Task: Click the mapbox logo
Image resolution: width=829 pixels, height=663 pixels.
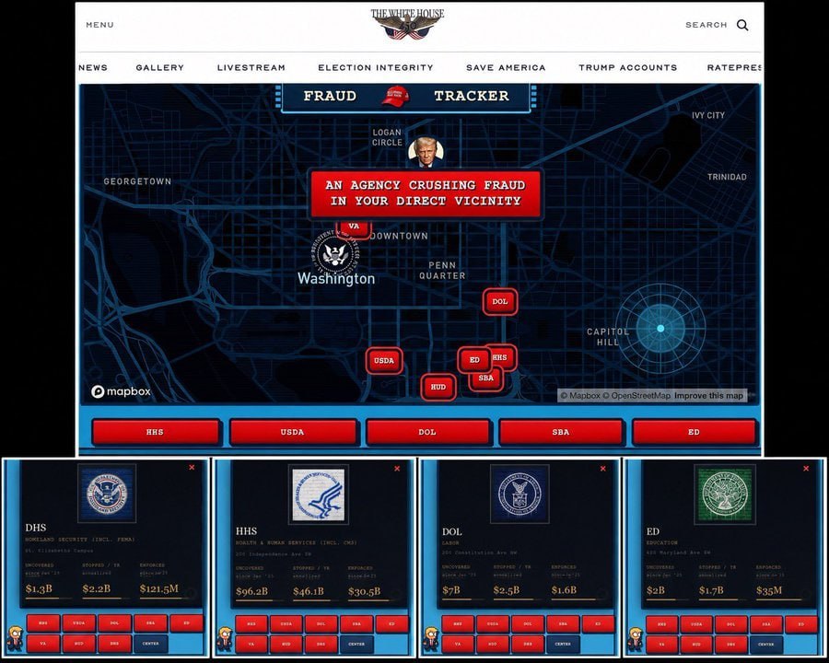Action: coord(121,391)
